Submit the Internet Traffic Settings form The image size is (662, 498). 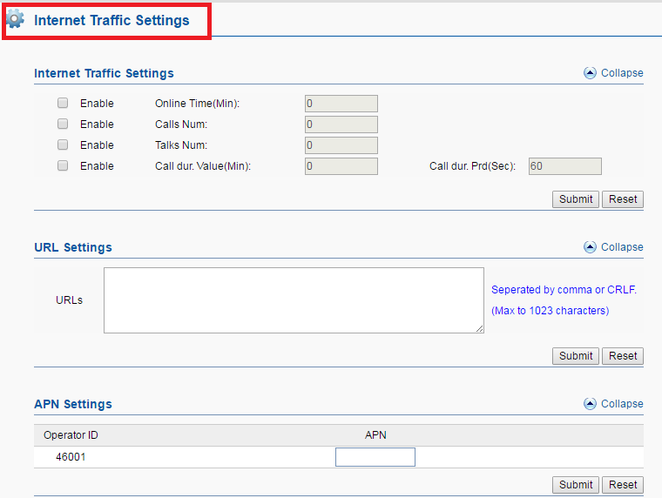coord(576,199)
